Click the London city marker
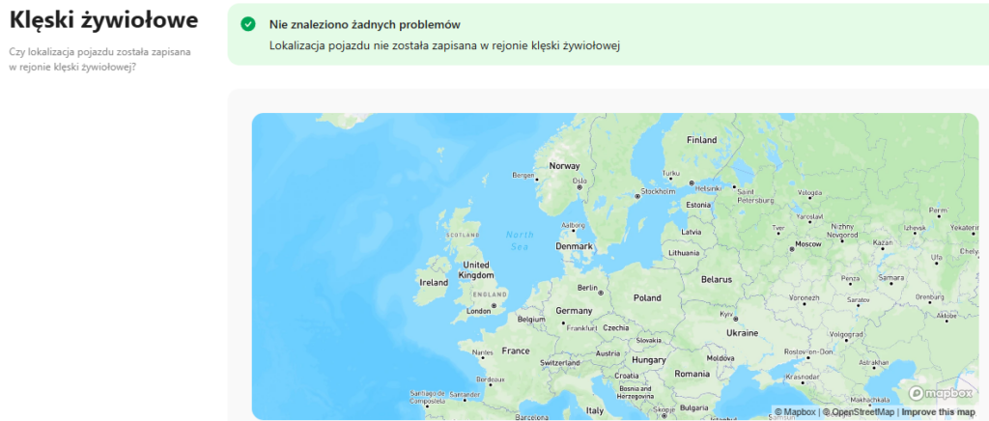This screenshot has width=989, height=421. pos(494,306)
